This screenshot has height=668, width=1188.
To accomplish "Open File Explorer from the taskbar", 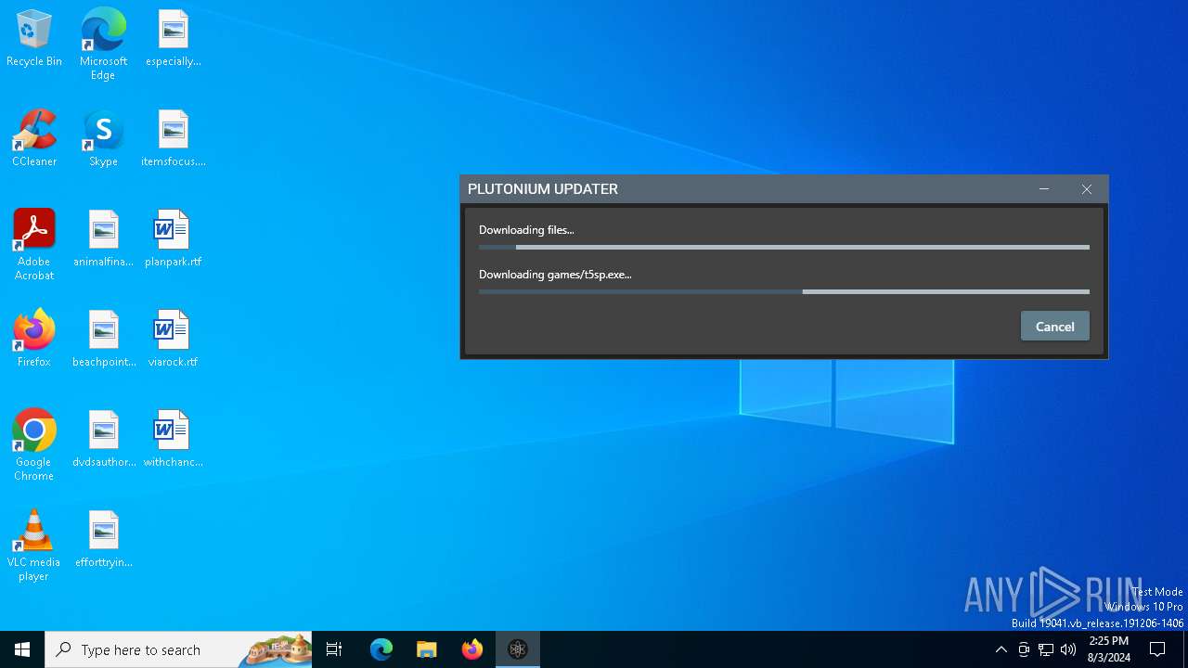I will click(x=427, y=649).
